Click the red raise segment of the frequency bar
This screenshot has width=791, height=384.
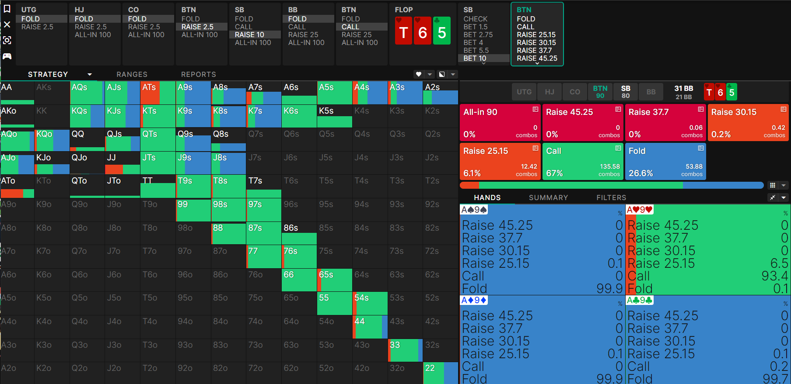[x=469, y=185]
